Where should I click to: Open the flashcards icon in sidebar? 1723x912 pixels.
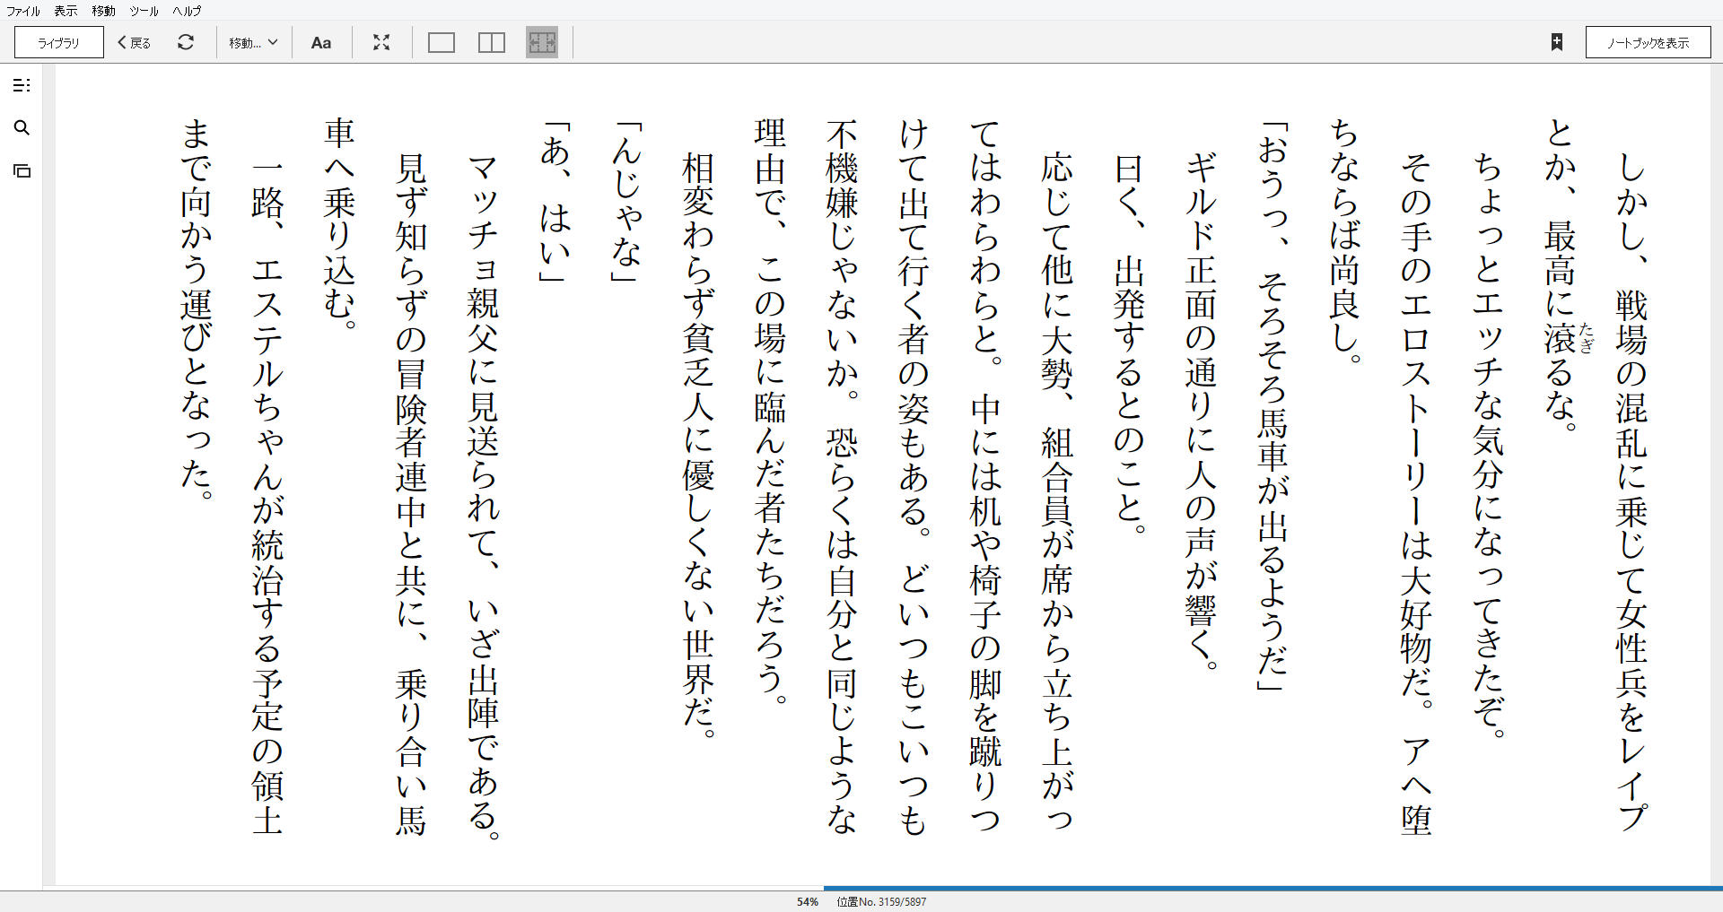[22, 170]
